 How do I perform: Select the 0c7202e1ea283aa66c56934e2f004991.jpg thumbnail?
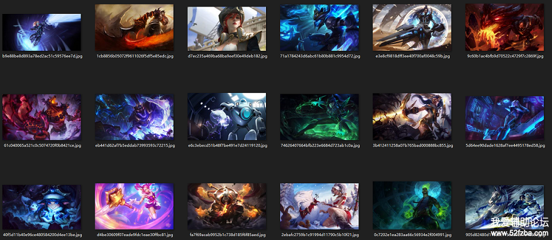point(412,207)
